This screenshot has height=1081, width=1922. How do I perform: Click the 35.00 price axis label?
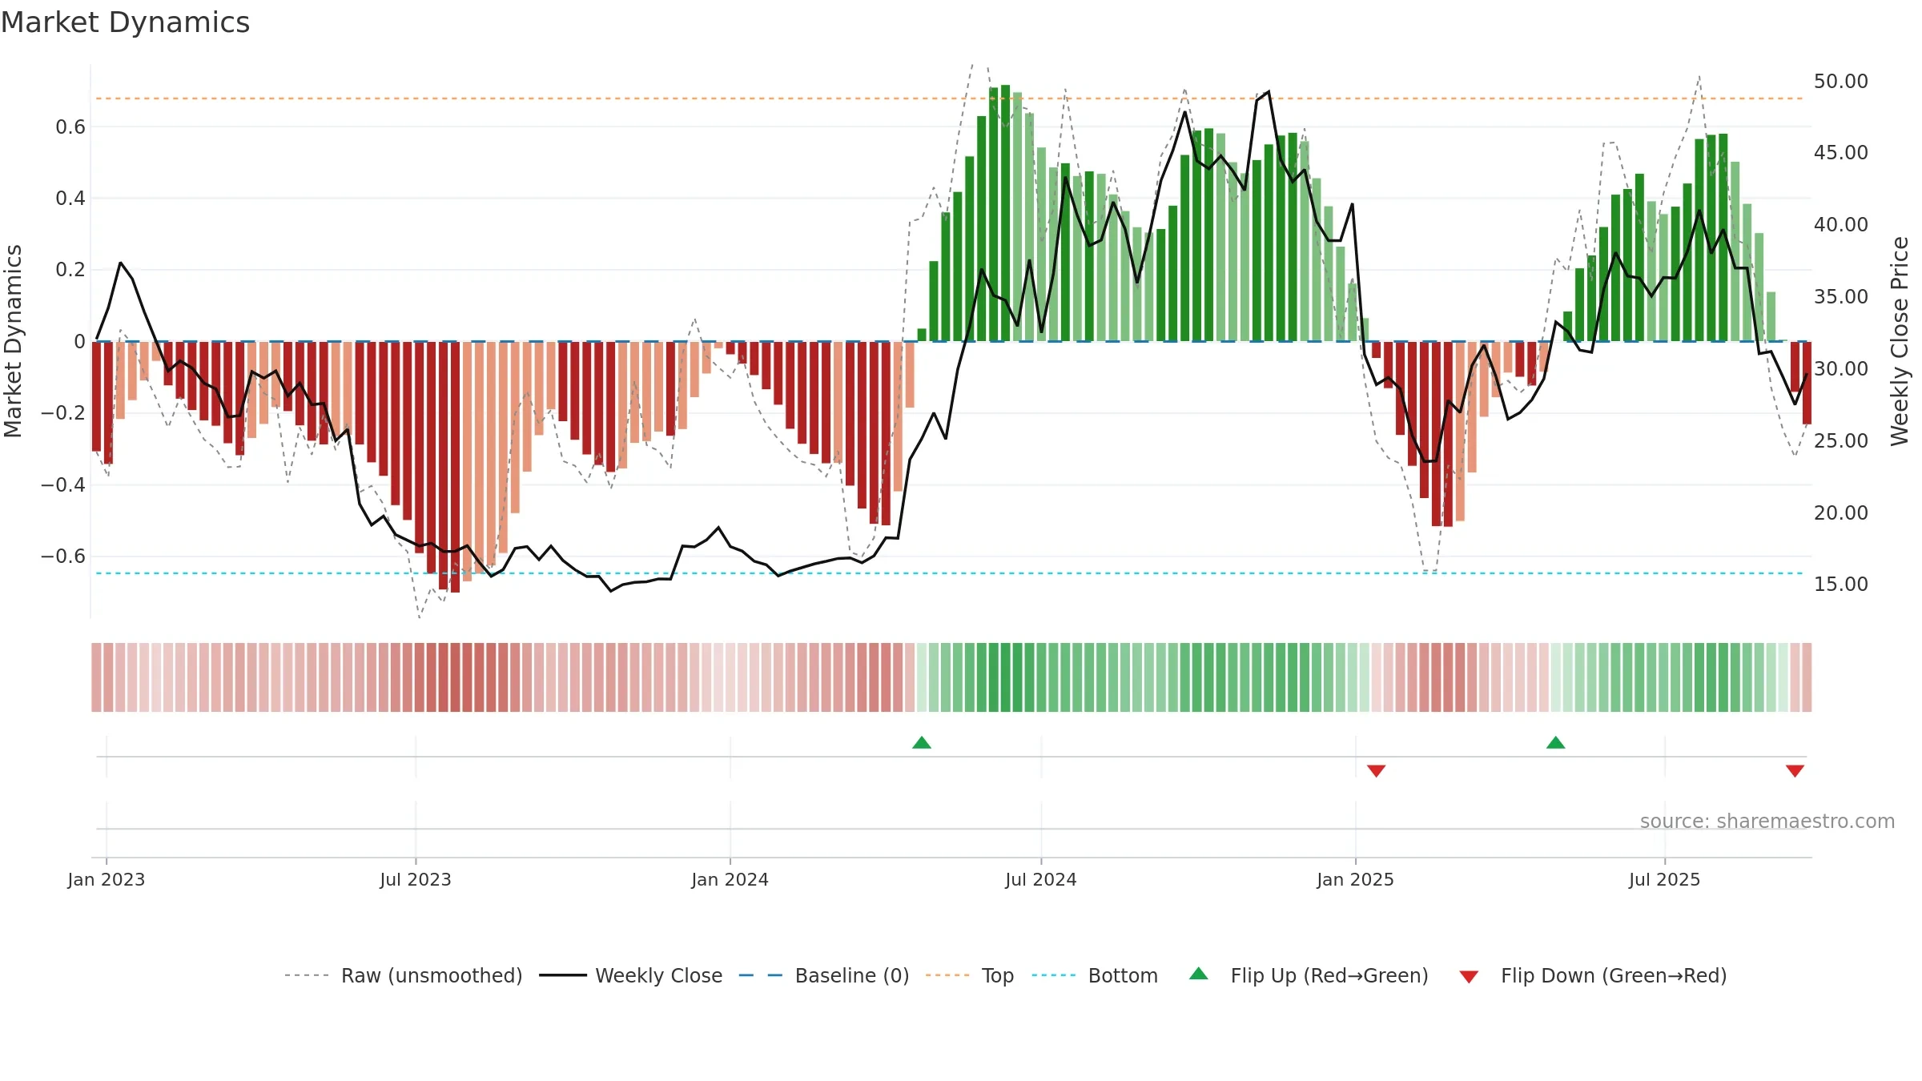[1841, 297]
